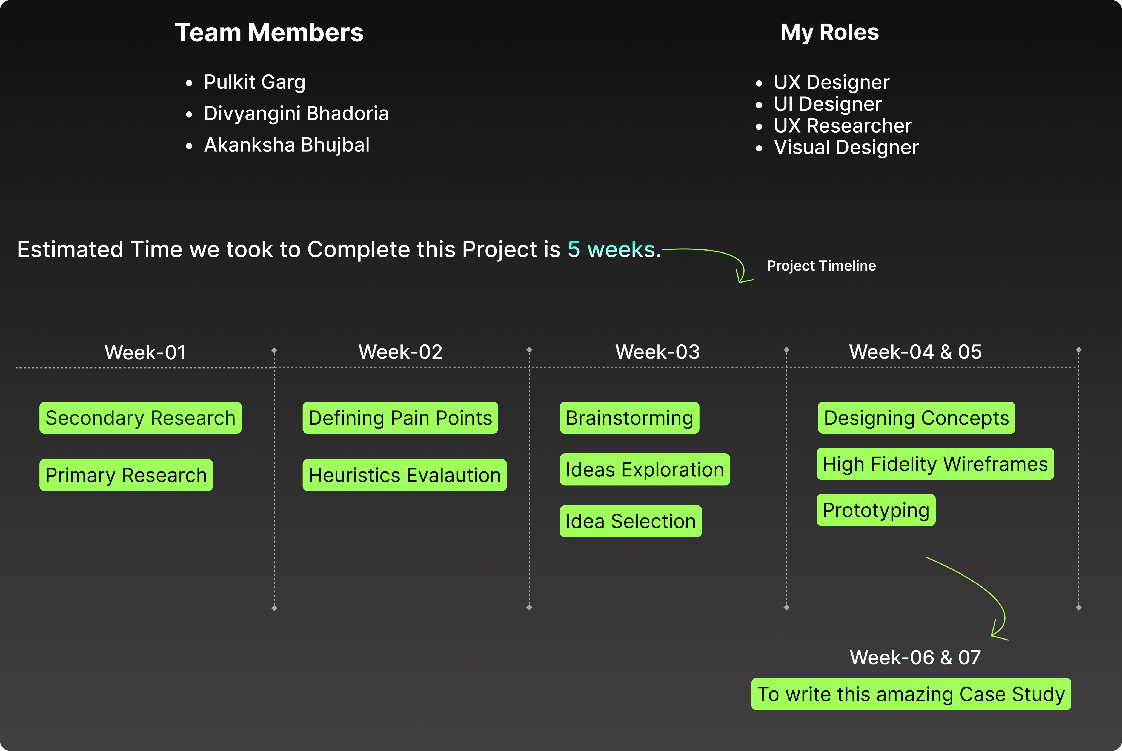
Task: Select the Week-01 timeline label
Action: click(x=145, y=353)
